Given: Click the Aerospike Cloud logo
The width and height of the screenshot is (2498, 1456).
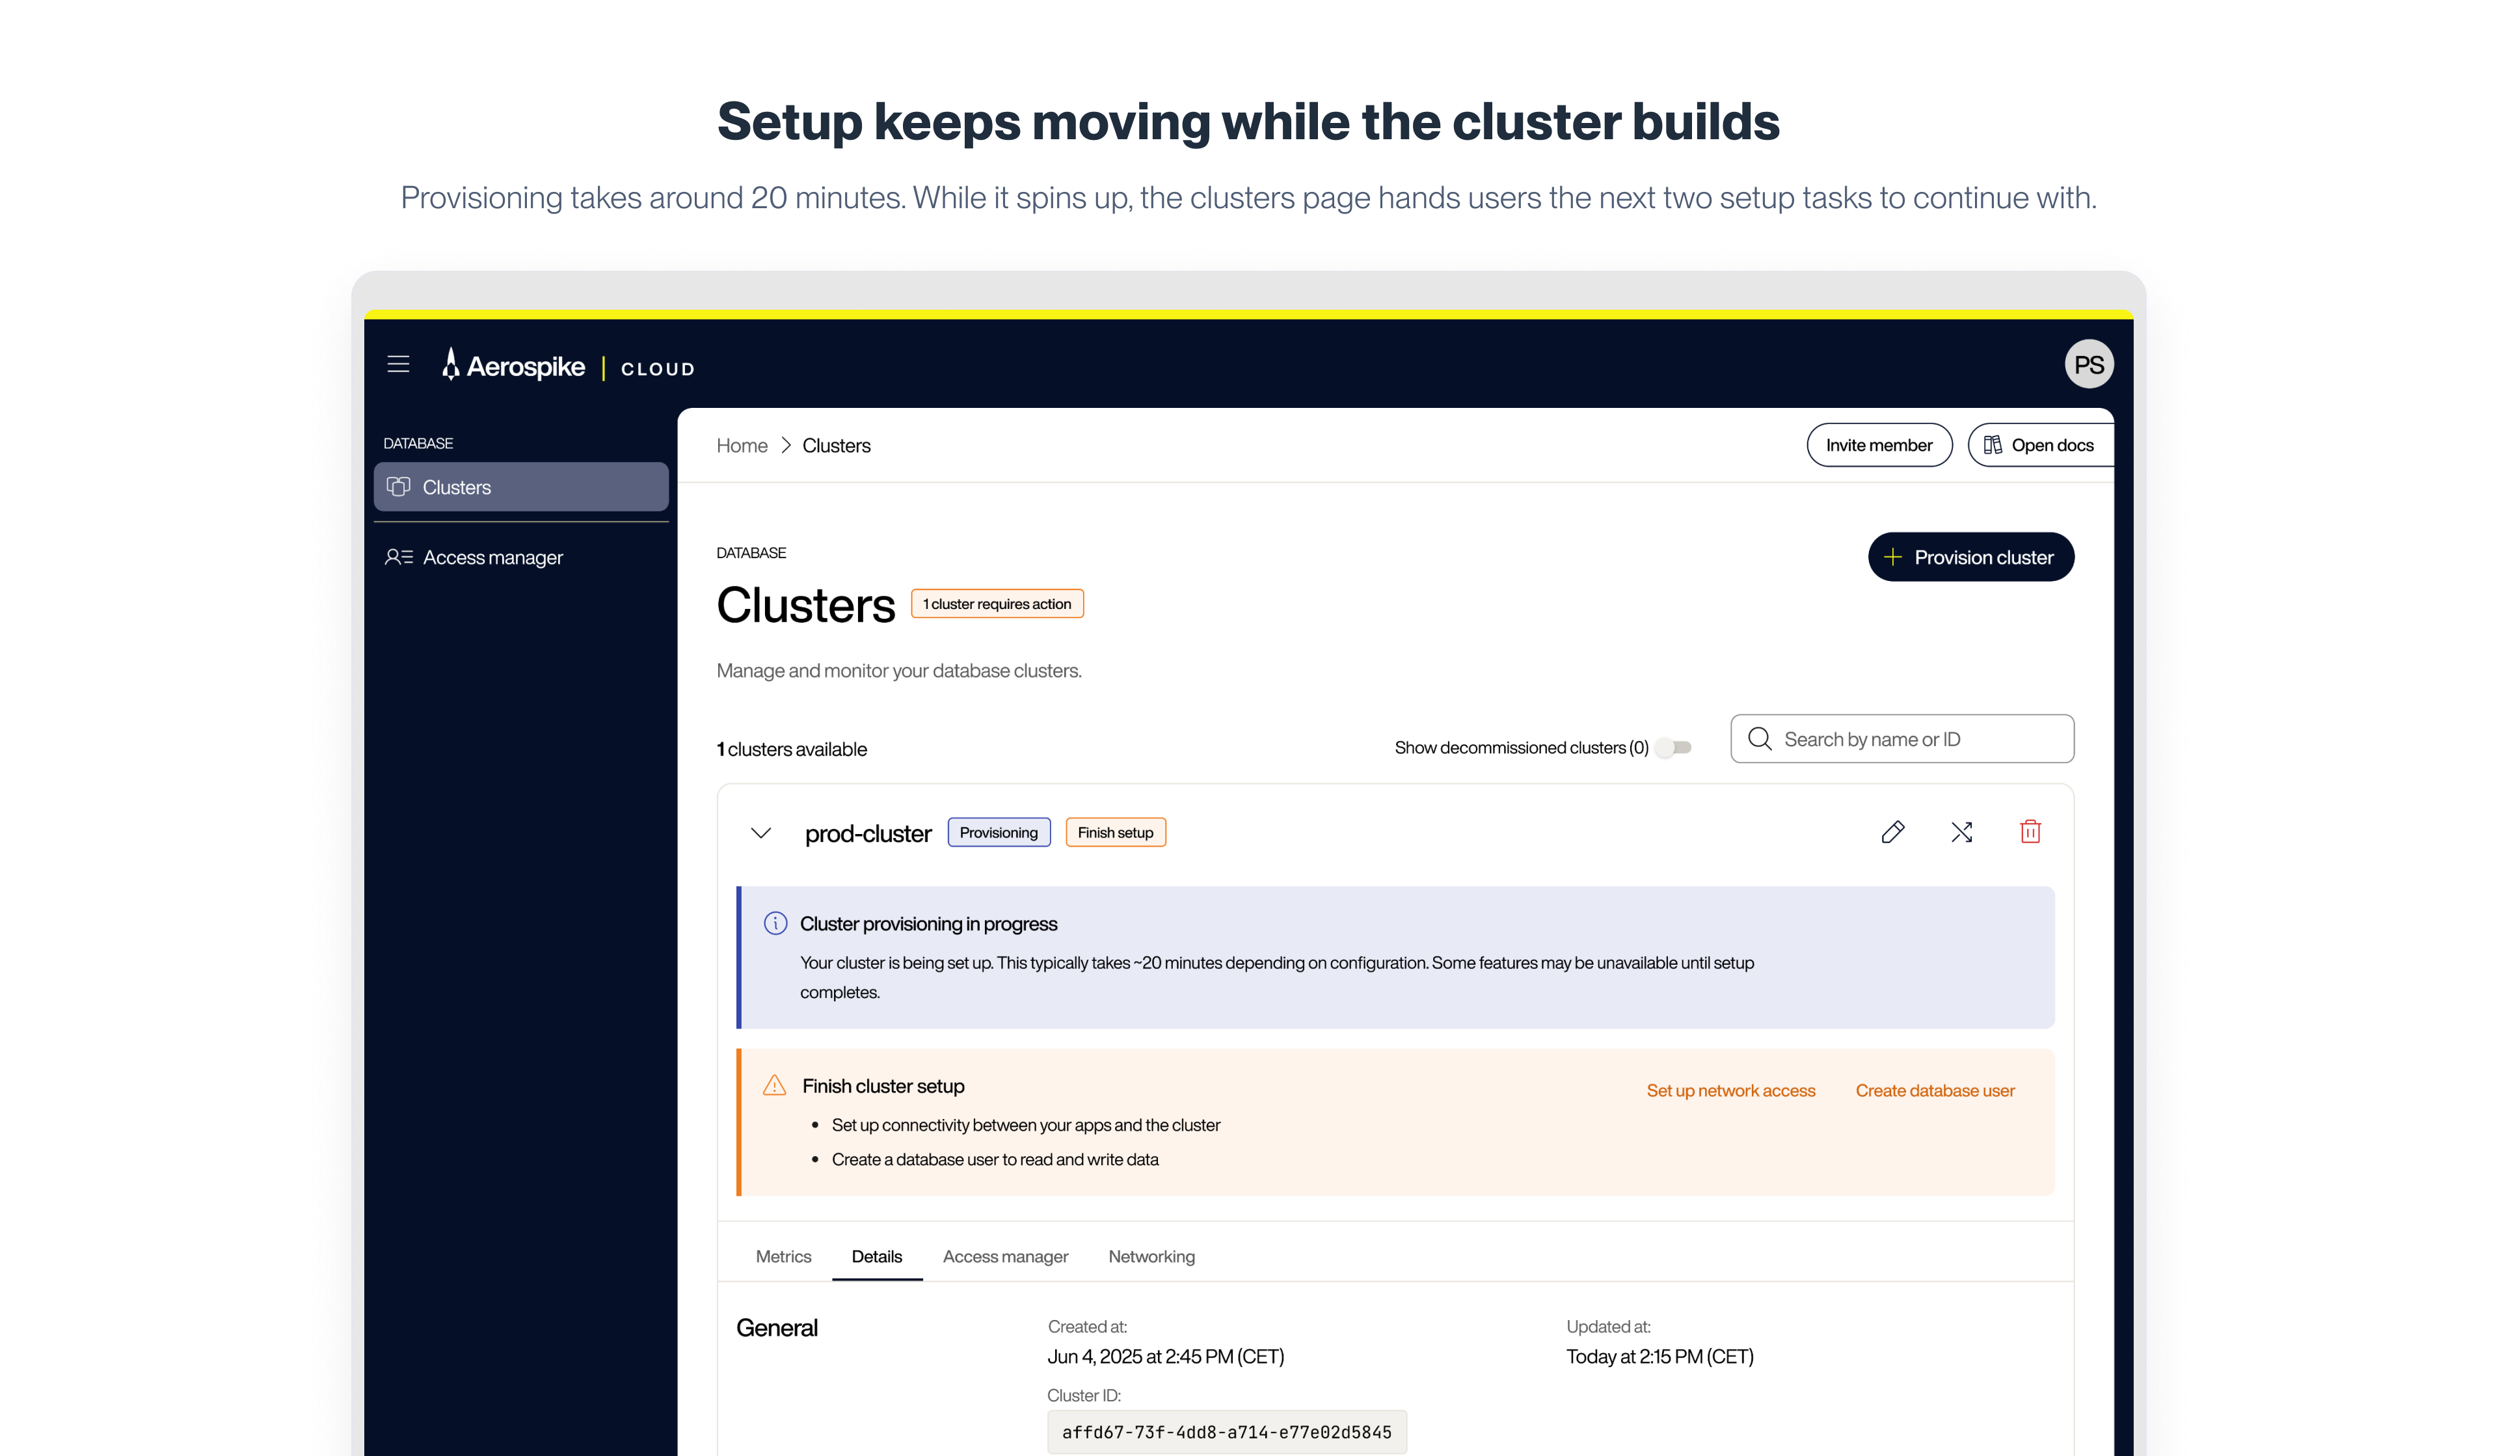Looking at the screenshot, I should (x=568, y=366).
